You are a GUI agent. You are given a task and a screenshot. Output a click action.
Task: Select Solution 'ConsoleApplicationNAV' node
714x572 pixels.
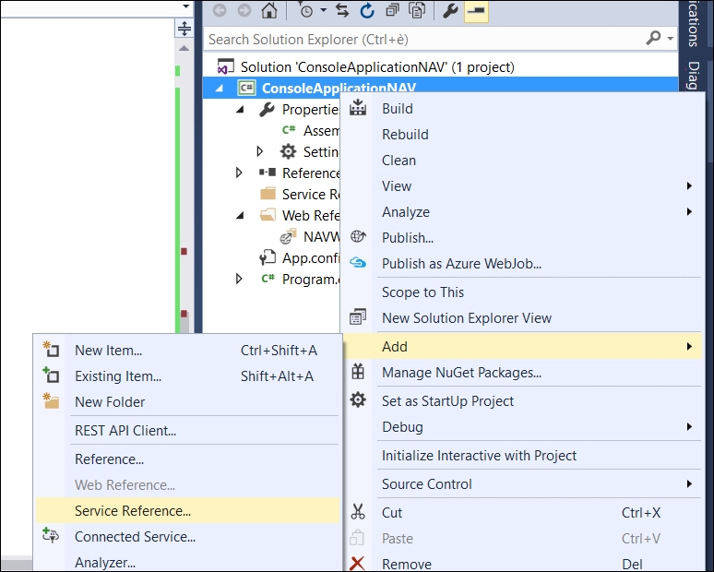[377, 67]
